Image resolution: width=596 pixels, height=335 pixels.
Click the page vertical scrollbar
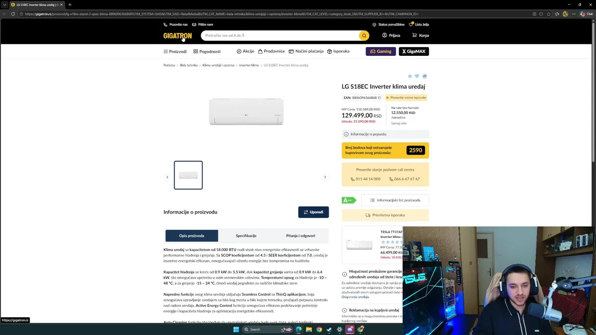[593, 93]
